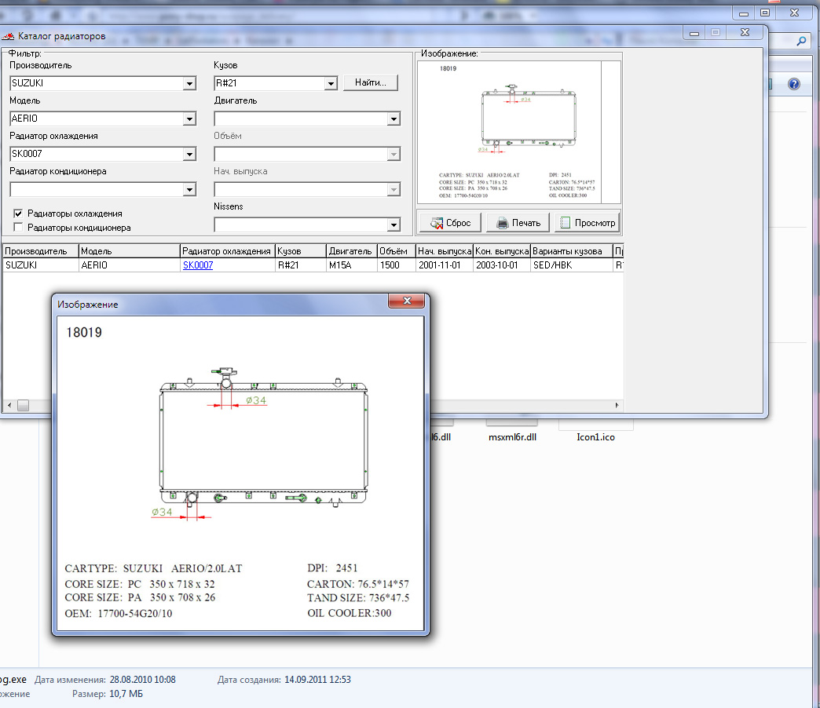Screen dimensions: 820x708
Task: Click the Найти... button
Action: point(371,82)
